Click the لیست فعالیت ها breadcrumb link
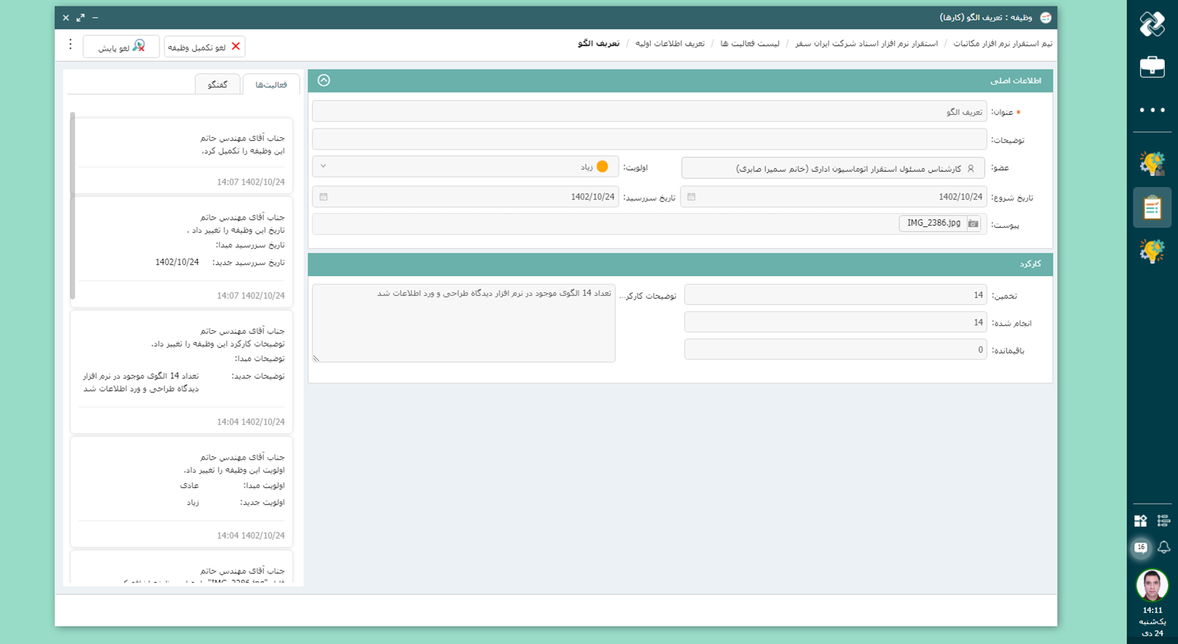Screen dimensions: 1178x644 [750, 44]
